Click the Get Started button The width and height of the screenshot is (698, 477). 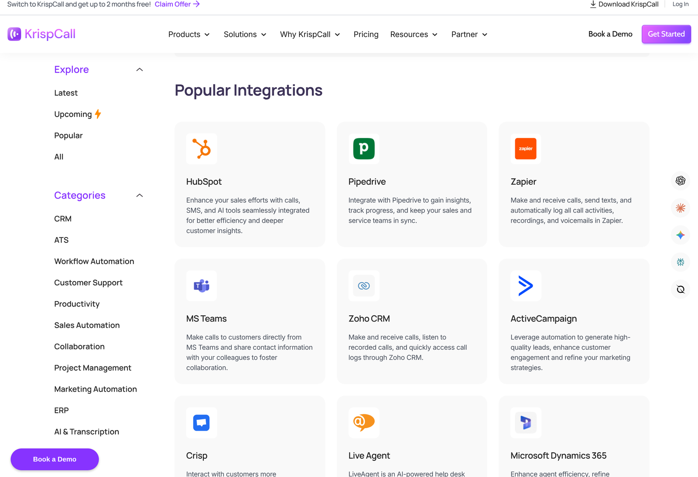[x=666, y=34]
